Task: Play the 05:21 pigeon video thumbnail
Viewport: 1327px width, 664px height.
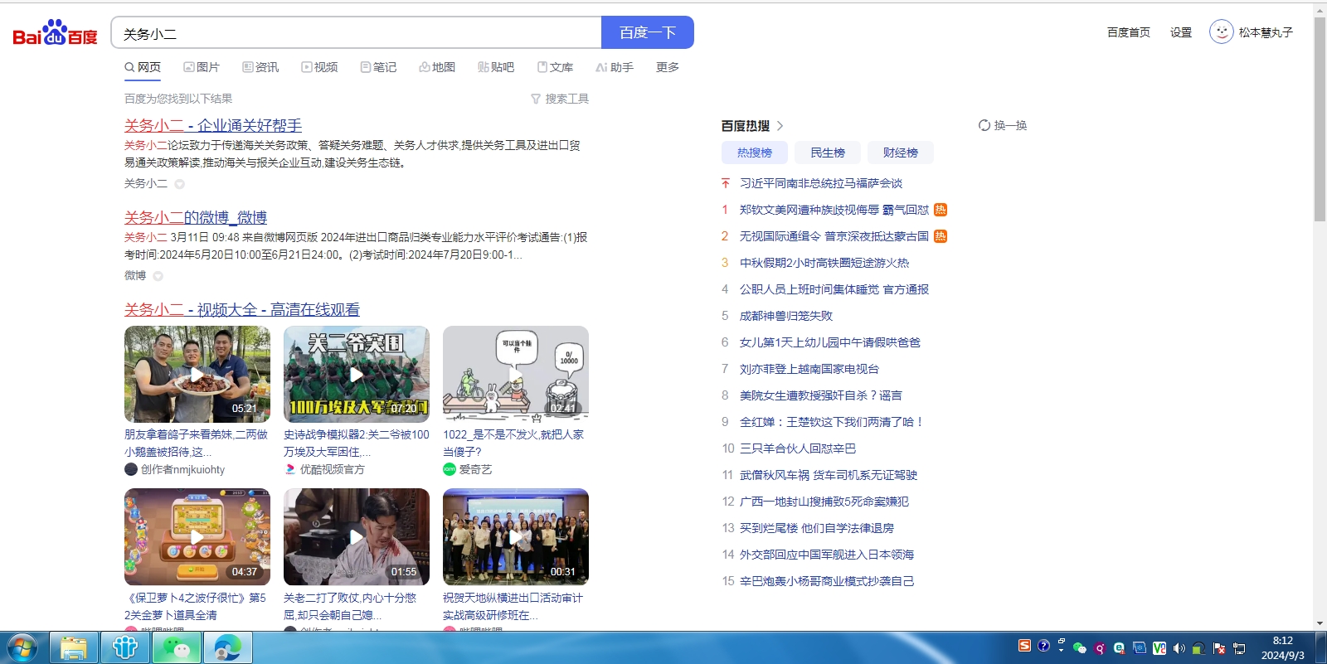Action: click(197, 374)
